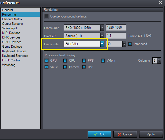Viewport: 165px width, 140px height.
Task: Expand the Frame rate dropdown
Action: pos(102,44)
